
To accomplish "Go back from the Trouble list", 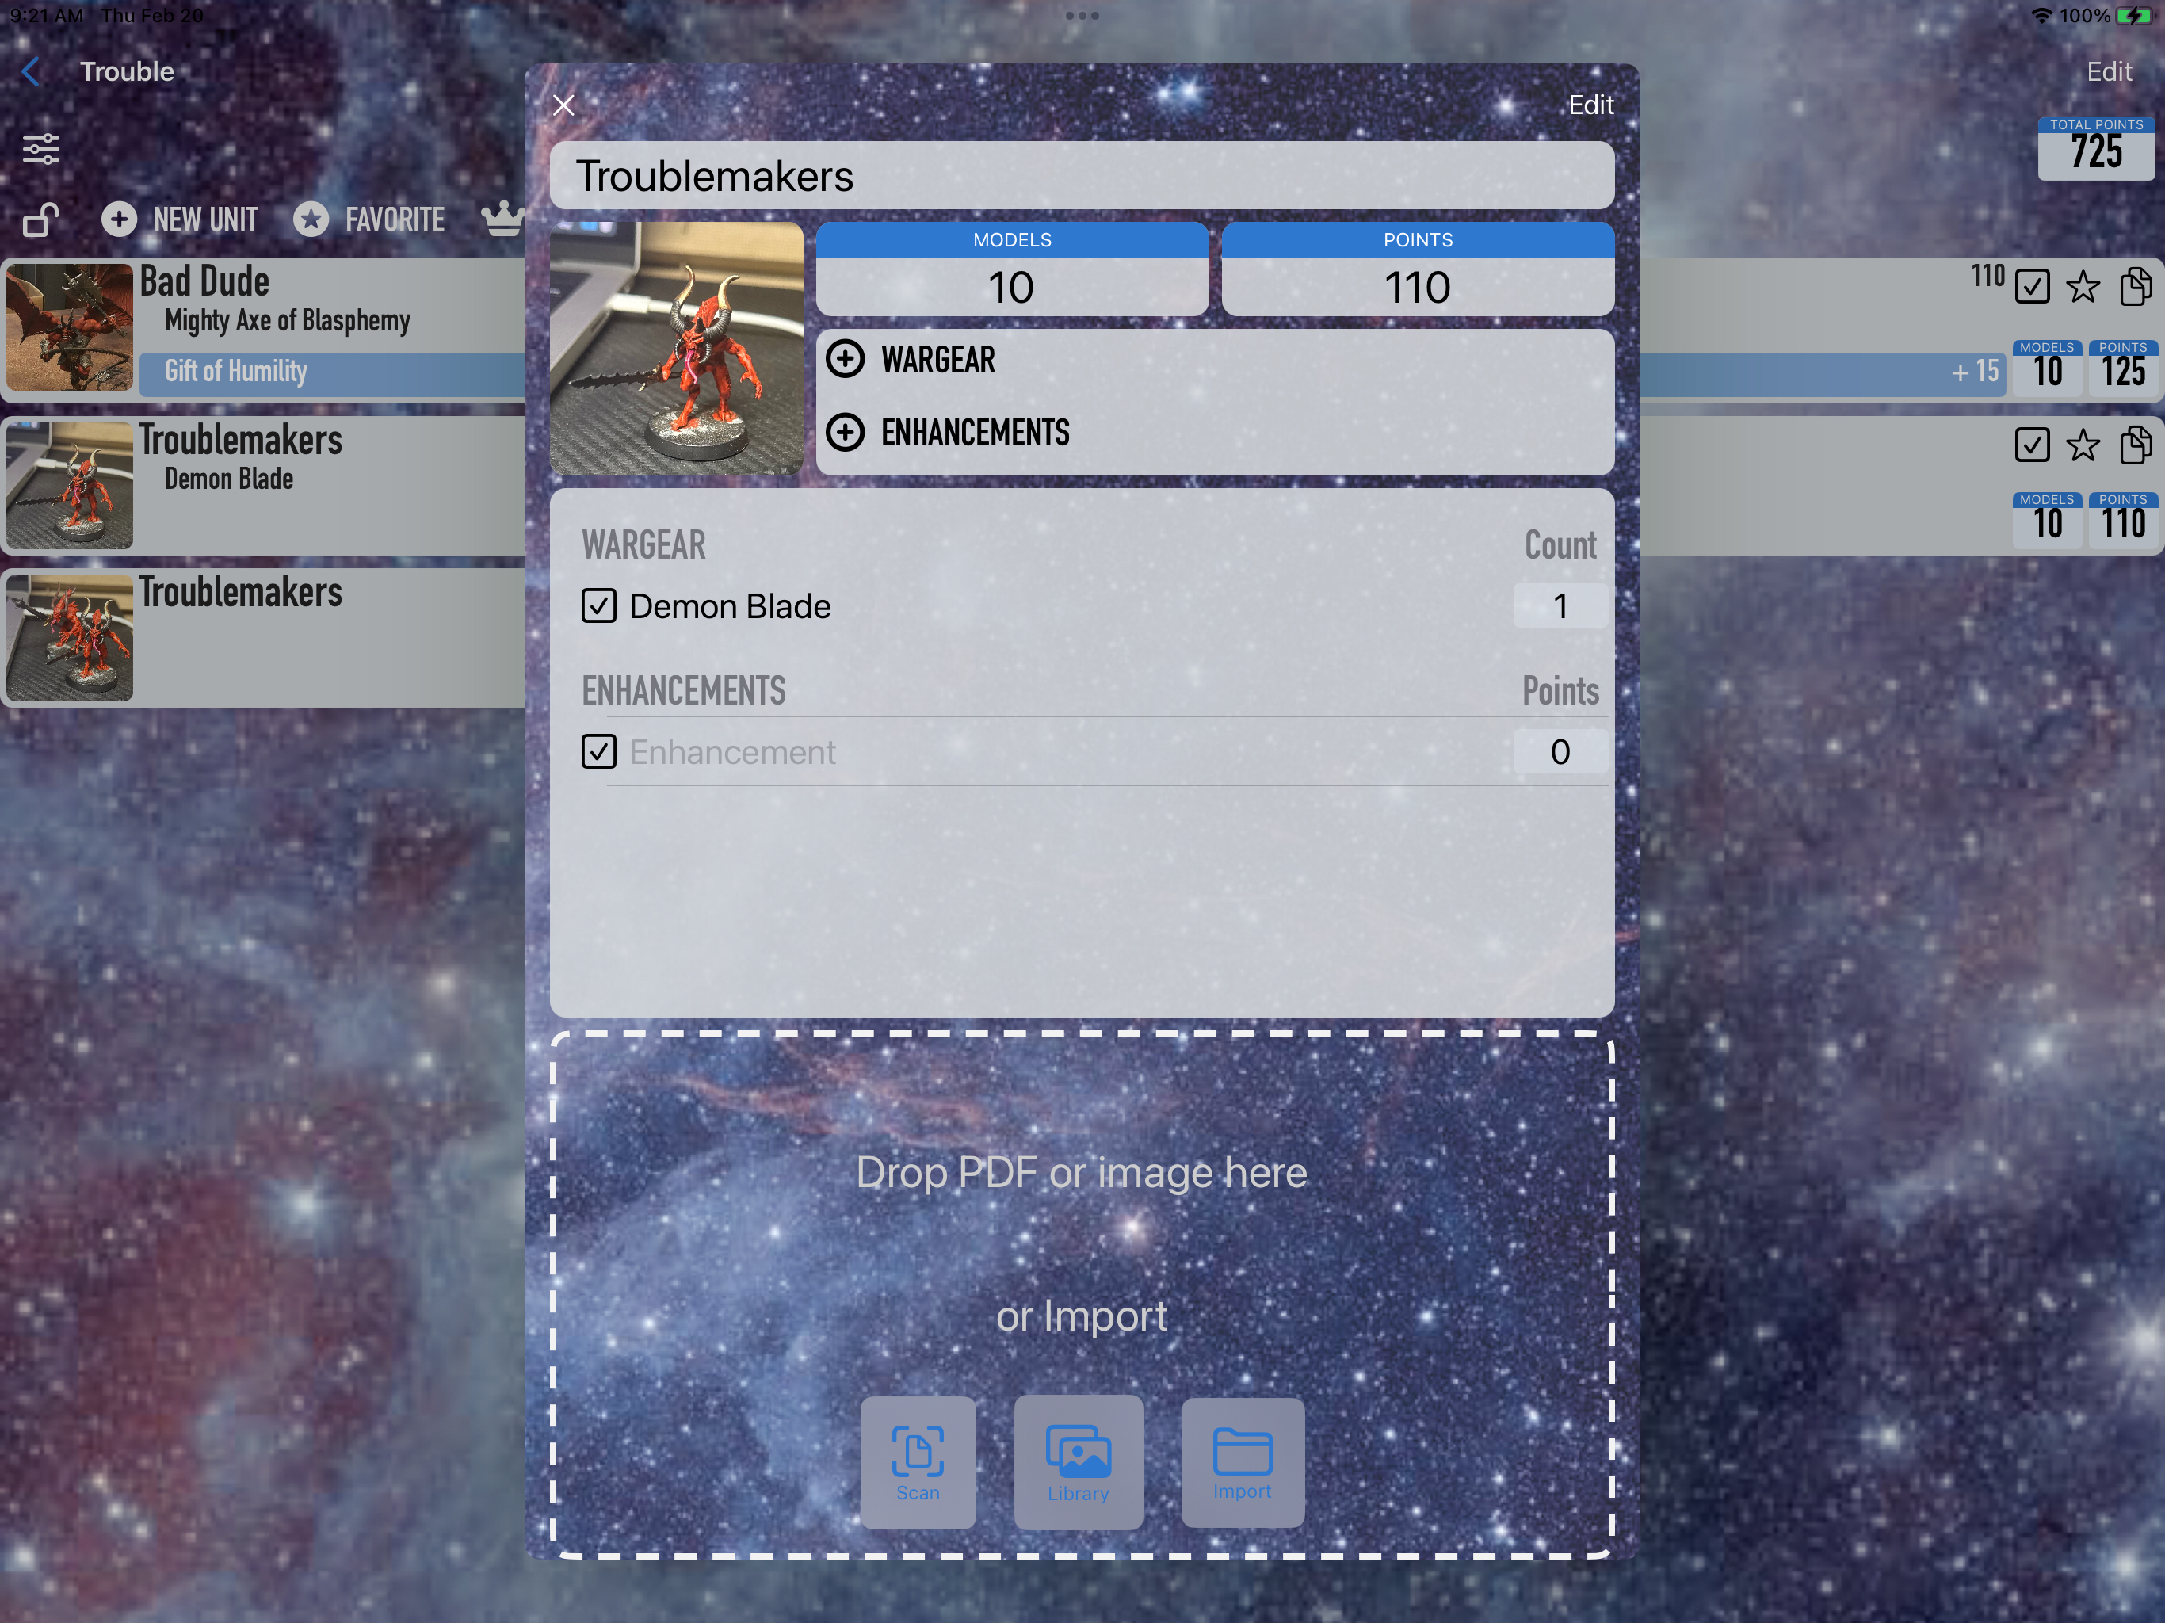I will click(32, 71).
